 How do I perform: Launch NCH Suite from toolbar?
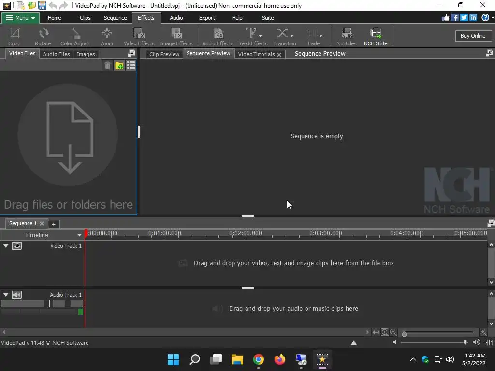tap(376, 37)
